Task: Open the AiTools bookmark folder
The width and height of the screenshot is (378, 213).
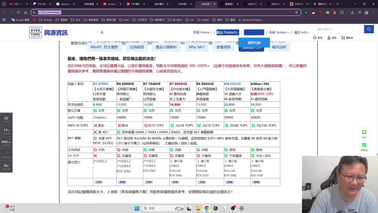Action: (x=45, y=20)
